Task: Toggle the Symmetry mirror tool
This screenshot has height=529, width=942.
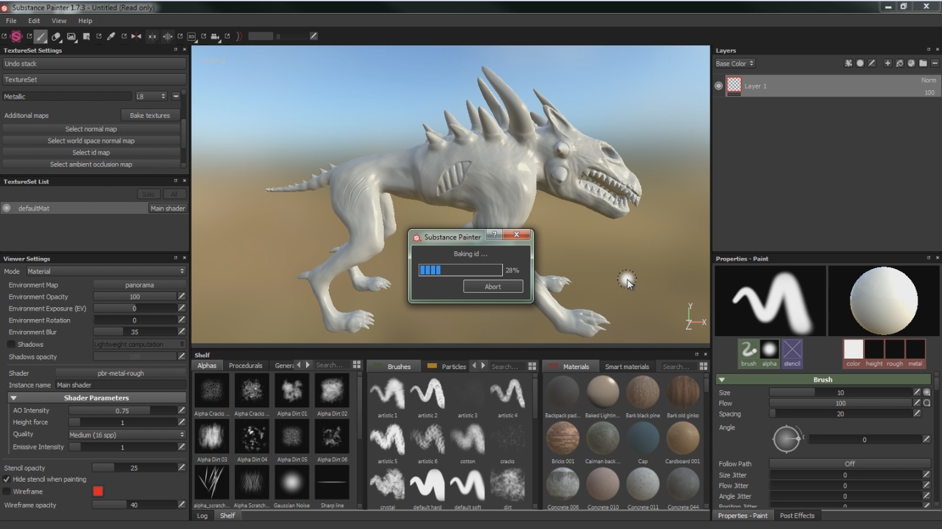Action: point(136,37)
